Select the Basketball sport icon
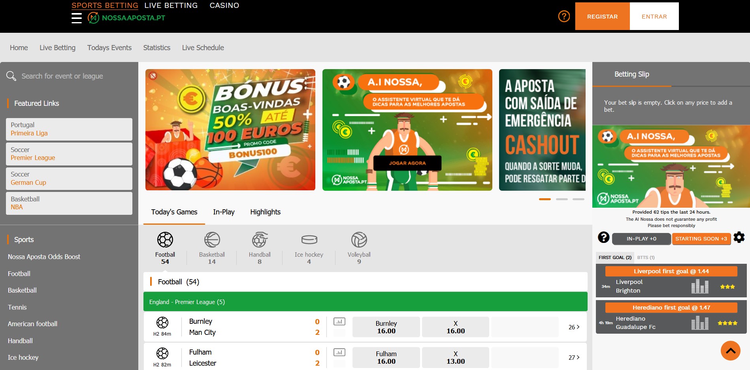The width and height of the screenshot is (750, 370). pyautogui.click(x=212, y=240)
